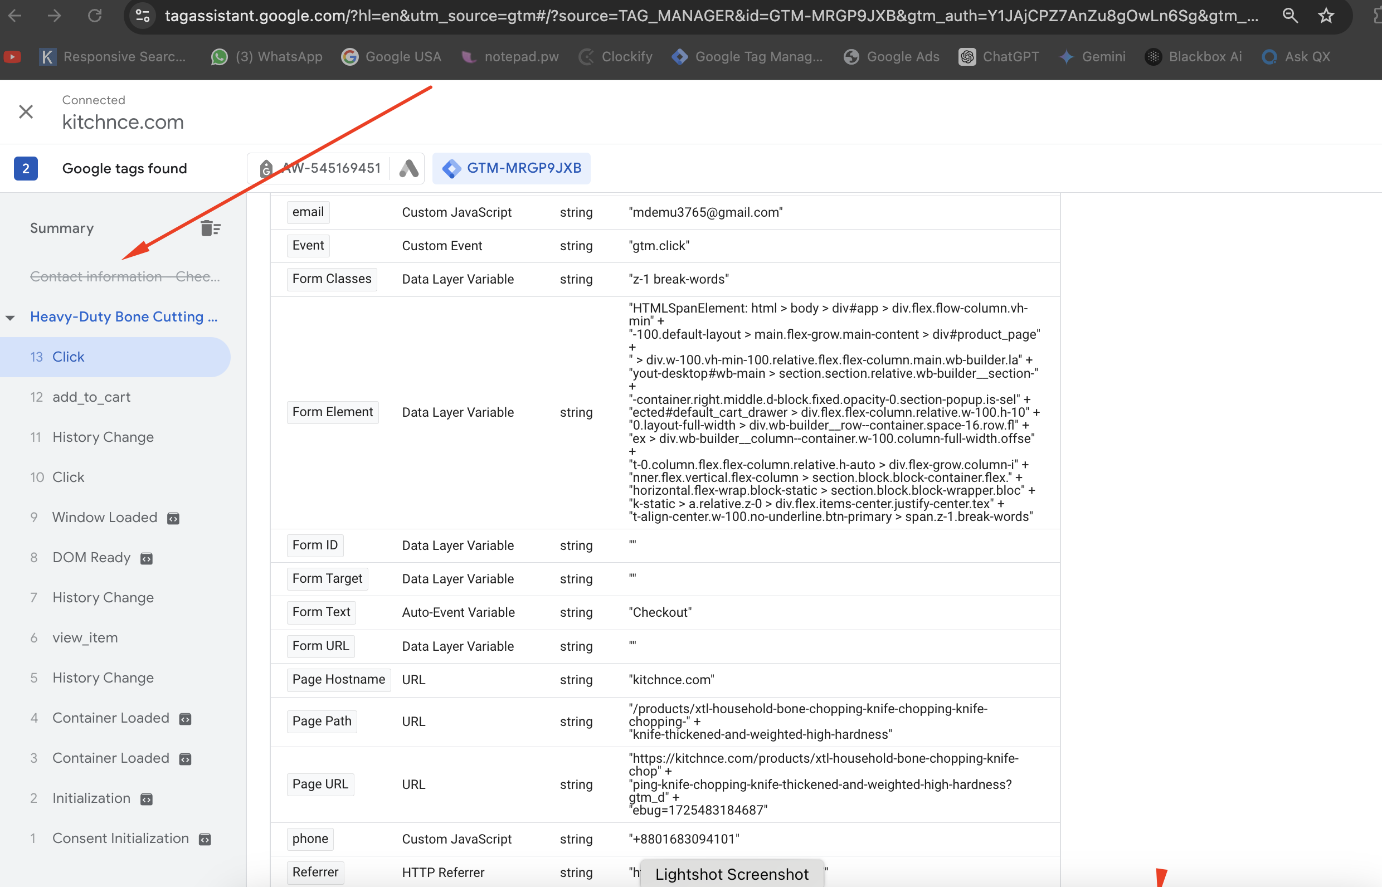Open the Summary view
This screenshot has width=1382, height=887.
click(x=62, y=228)
